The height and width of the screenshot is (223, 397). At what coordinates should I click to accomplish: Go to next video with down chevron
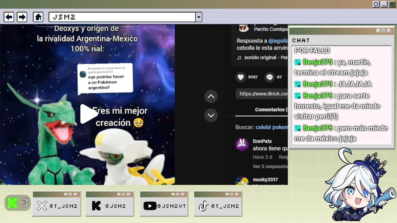tap(211, 115)
